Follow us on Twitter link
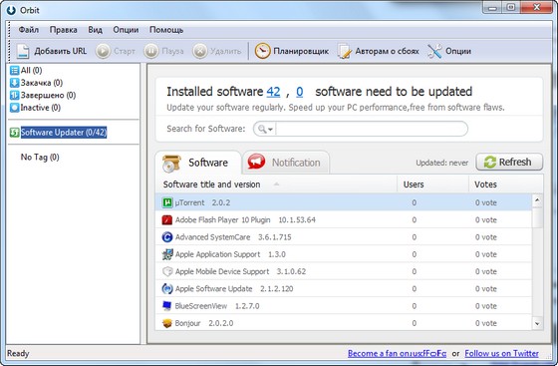The image size is (558, 366). tap(501, 354)
